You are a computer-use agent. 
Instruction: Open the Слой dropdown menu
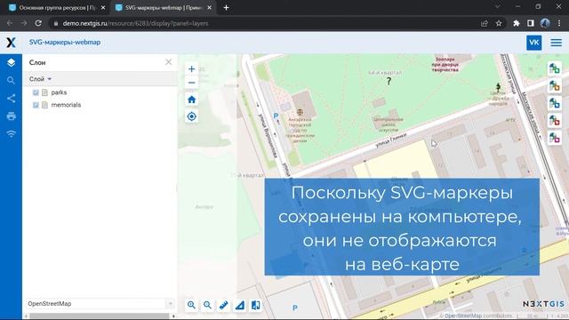click(40, 79)
